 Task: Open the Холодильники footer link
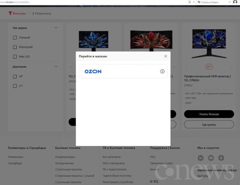(x=65, y=163)
